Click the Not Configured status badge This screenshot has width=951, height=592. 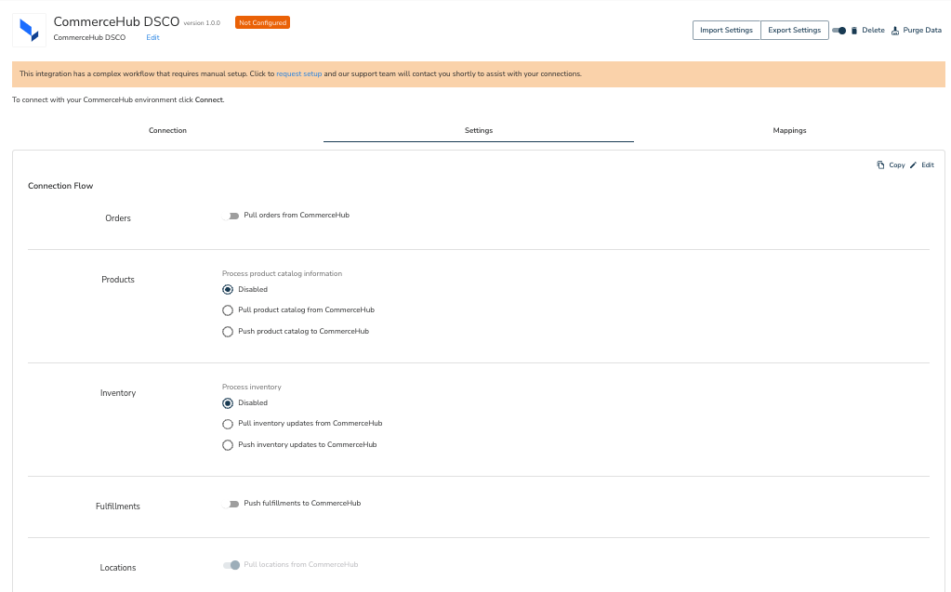tap(262, 22)
